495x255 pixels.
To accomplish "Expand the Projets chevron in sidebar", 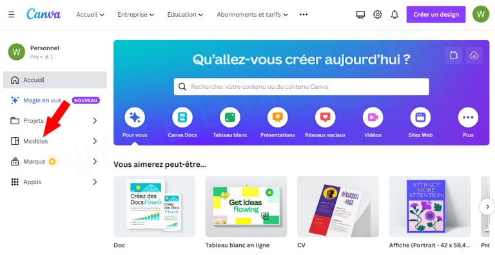I will tap(95, 120).
